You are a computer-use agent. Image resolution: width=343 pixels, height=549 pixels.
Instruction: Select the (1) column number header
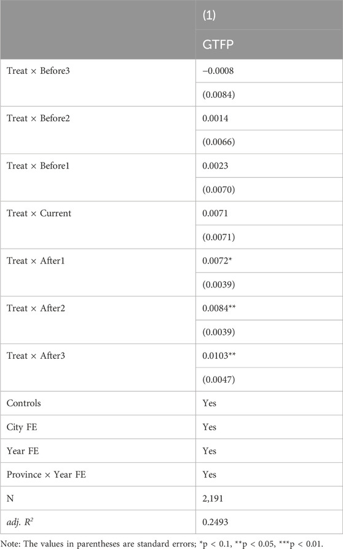coord(209,15)
